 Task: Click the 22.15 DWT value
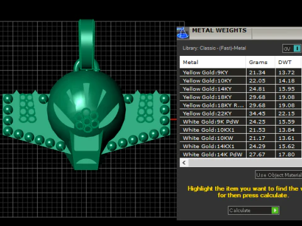click(287, 114)
